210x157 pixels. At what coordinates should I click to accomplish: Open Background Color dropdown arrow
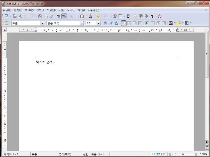pyautogui.click(x=191, y=23)
